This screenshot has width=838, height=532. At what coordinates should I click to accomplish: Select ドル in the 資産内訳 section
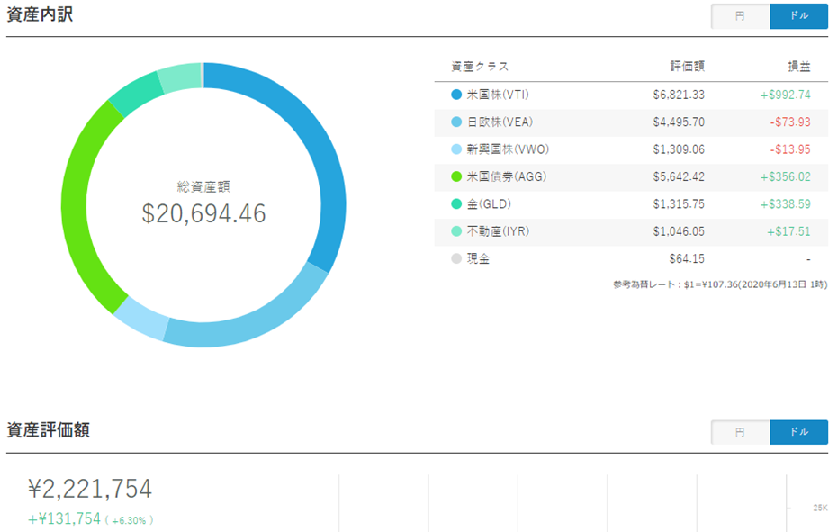pos(798,16)
